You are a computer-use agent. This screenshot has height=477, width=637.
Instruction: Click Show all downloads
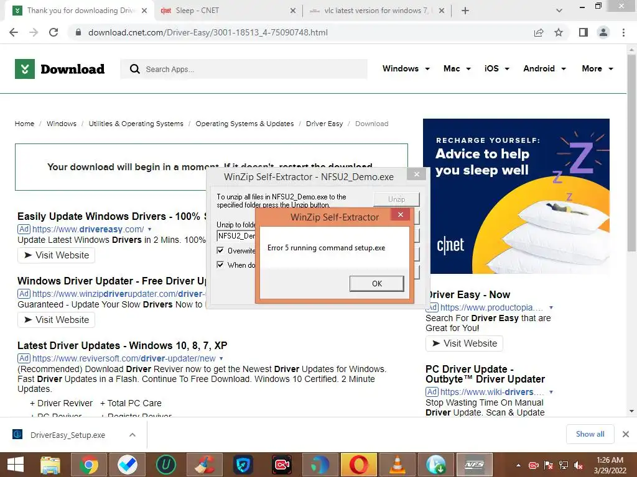590,434
